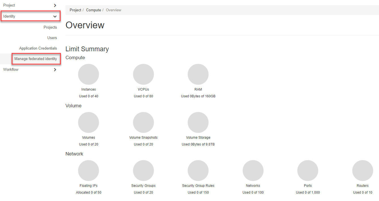The width and height of the screenshot is (379, 201).
Task: Click the Volume Snapshots pie chart
Action: (x=143, y=123)
